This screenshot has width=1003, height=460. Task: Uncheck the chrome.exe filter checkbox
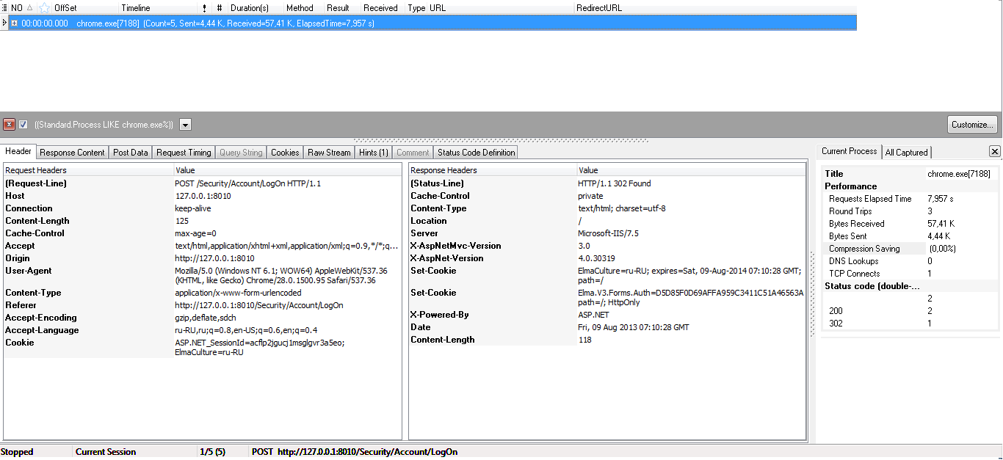tap(23, 125)
